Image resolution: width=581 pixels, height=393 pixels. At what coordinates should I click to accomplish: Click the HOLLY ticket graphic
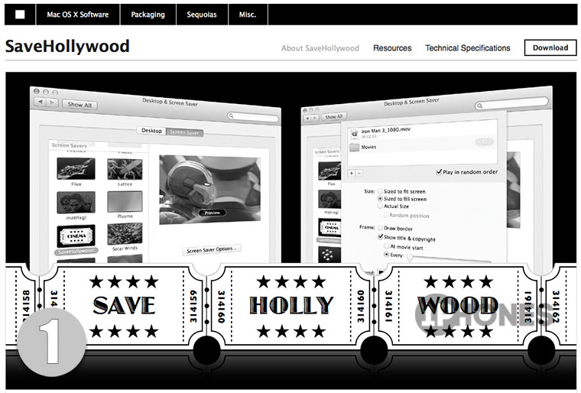[x=290, y=306]
